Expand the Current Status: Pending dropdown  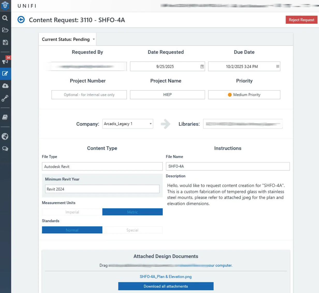pyautogui.click(x=68, y=39)
